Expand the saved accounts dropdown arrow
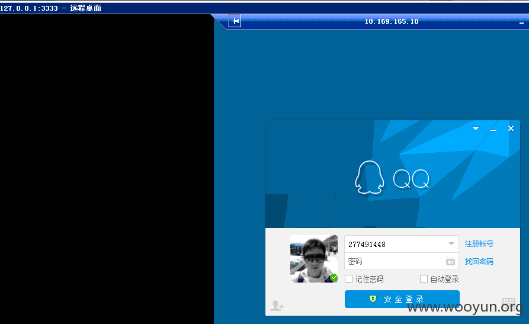Screen dimensions: 529x324 [x=451, y=243]
